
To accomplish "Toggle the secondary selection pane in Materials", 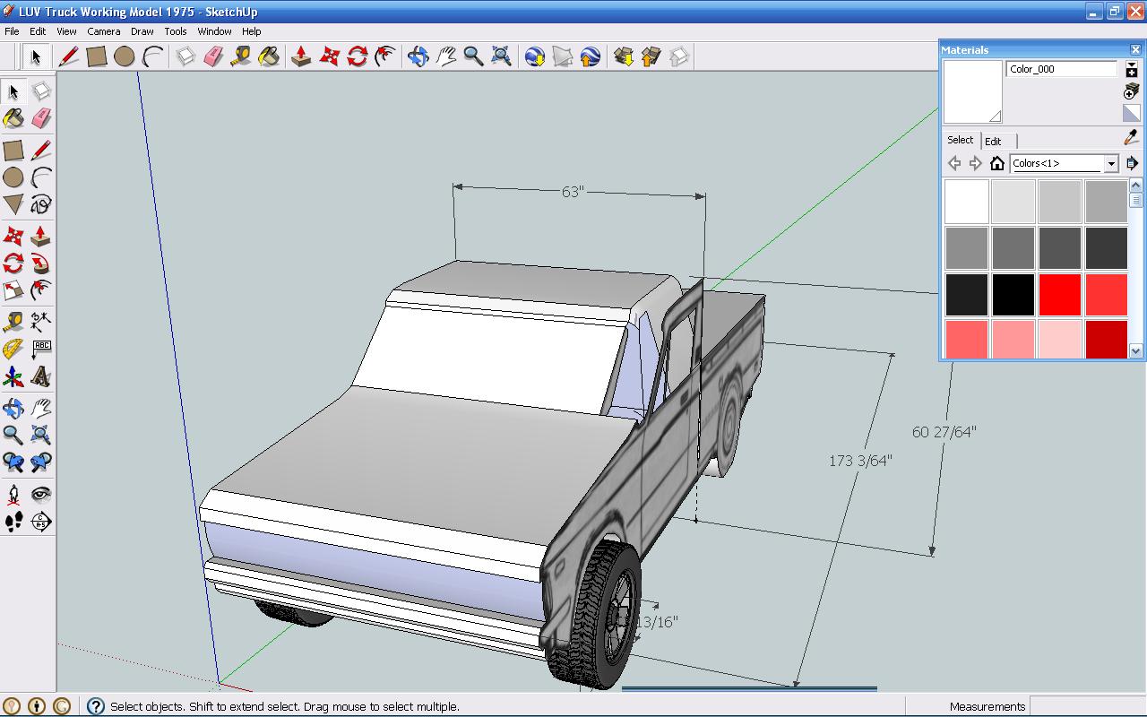I will pos(1132,69).
